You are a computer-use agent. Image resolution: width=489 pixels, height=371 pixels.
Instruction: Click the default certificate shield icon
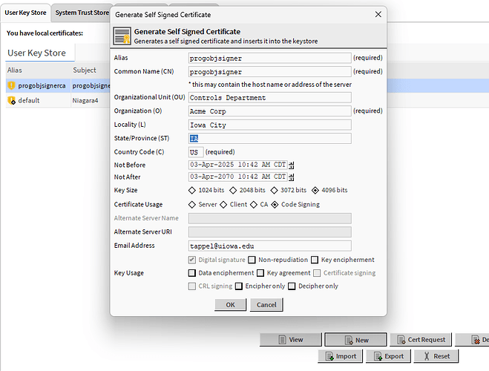pos(11,100)
